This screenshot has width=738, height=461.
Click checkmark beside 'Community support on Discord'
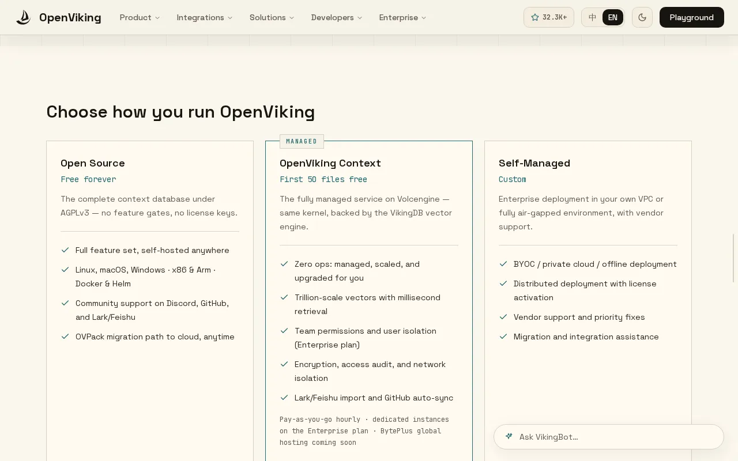65,303
